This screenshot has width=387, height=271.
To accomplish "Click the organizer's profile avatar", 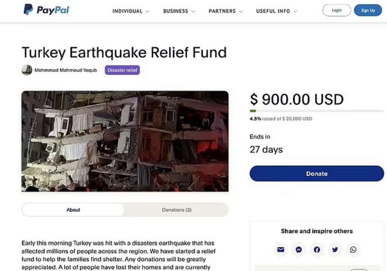I will point(27,70).
